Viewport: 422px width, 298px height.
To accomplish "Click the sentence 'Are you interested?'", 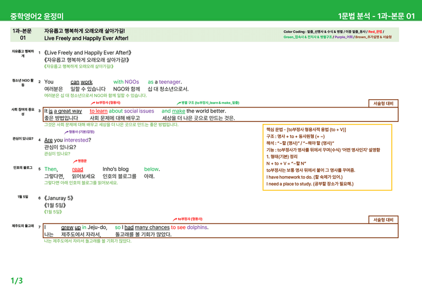I will point(68,140).
